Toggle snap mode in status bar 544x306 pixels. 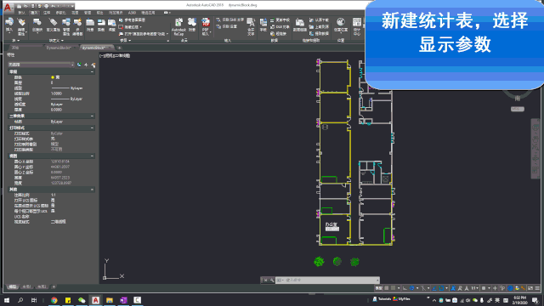[x=393, y=288]
